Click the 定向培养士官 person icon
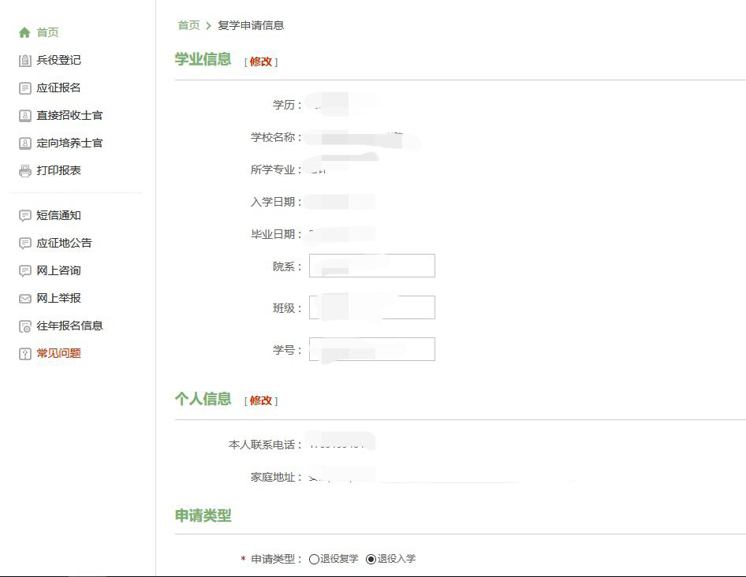746x577 pixels. coord(24,143)
